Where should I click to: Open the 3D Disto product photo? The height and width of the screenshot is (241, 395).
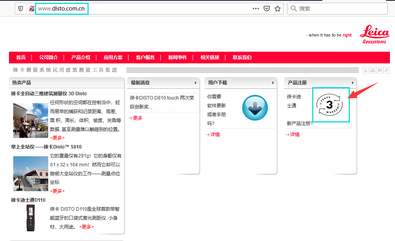pyautogui.click(x=30, y=120)
